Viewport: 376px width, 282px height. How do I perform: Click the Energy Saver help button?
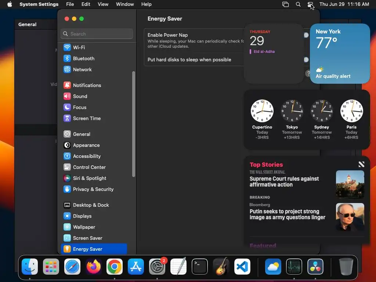308,73
